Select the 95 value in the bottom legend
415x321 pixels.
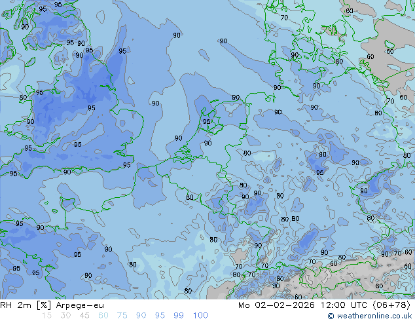coord(160,316)
